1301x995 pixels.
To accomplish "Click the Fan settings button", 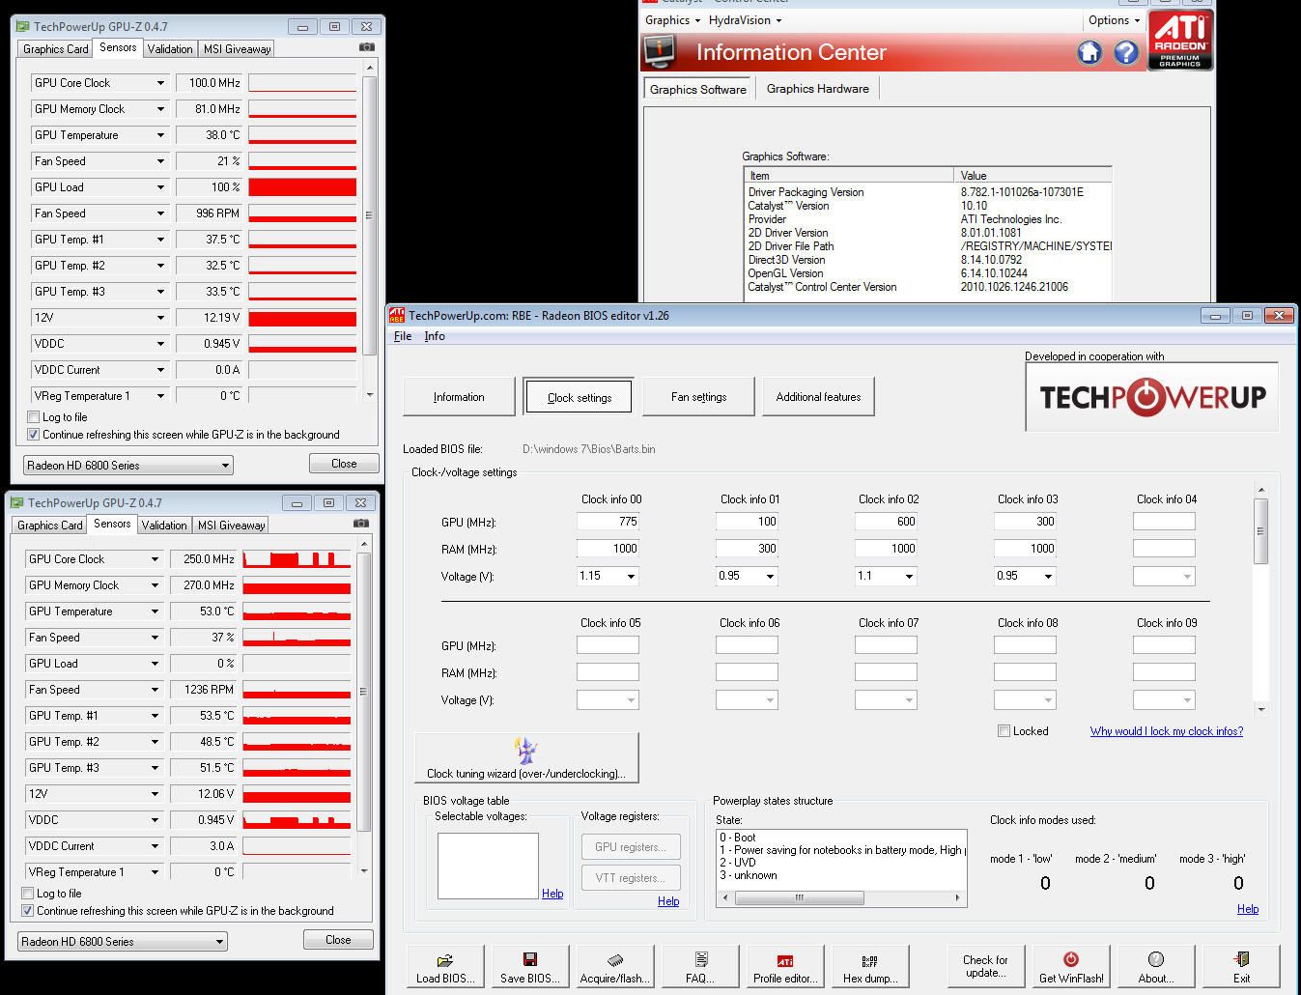I will [698, 397].
